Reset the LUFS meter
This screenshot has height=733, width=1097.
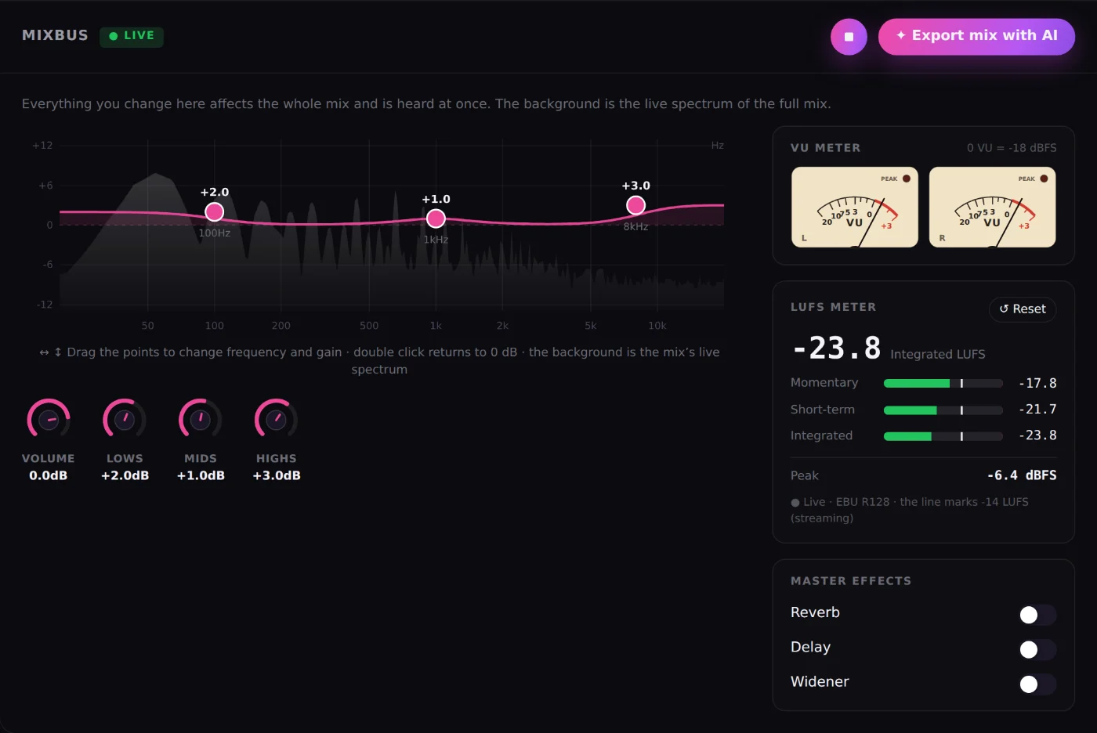(x=1023, y=309)
